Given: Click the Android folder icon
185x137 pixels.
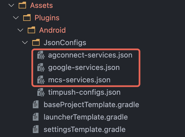Looking at the screenshot, I should tap(31, 30).
